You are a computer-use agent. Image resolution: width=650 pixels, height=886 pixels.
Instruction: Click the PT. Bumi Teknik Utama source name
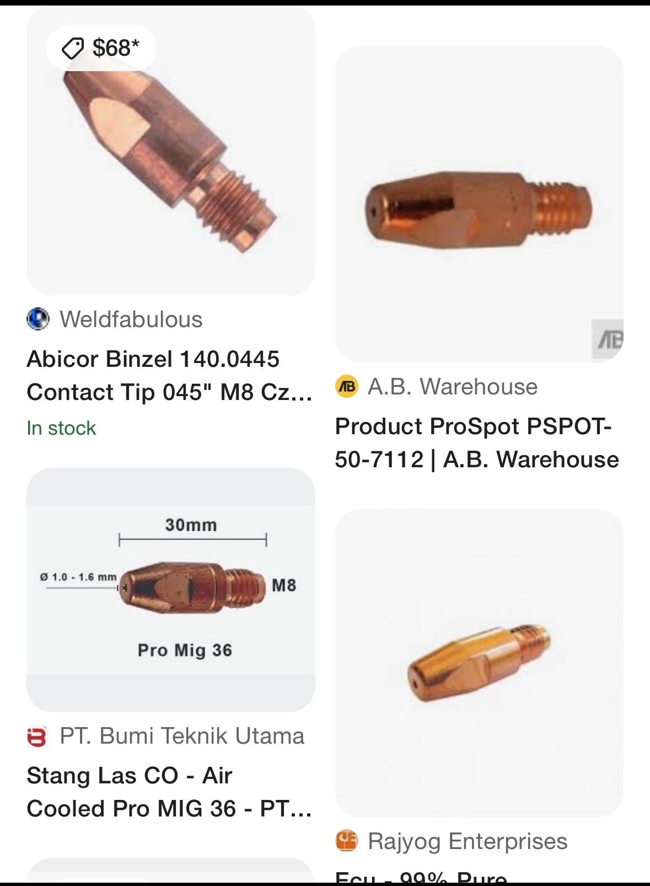coord(182,736)
